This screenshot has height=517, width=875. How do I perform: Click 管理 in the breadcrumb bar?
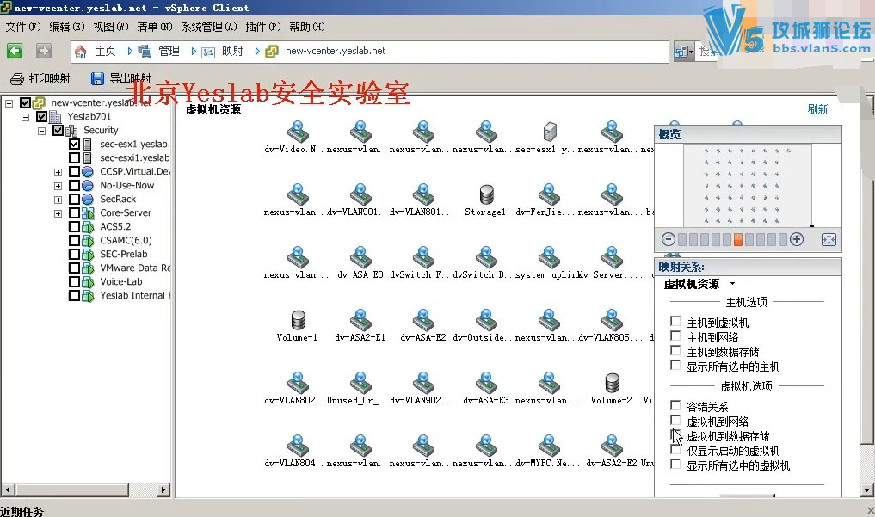(x=169, y=52)
